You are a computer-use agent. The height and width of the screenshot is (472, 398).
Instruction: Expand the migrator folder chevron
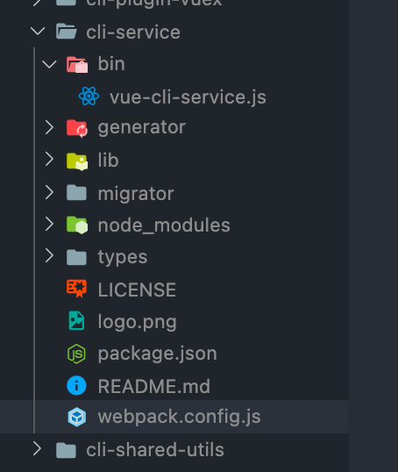click(x=49, y=192)
